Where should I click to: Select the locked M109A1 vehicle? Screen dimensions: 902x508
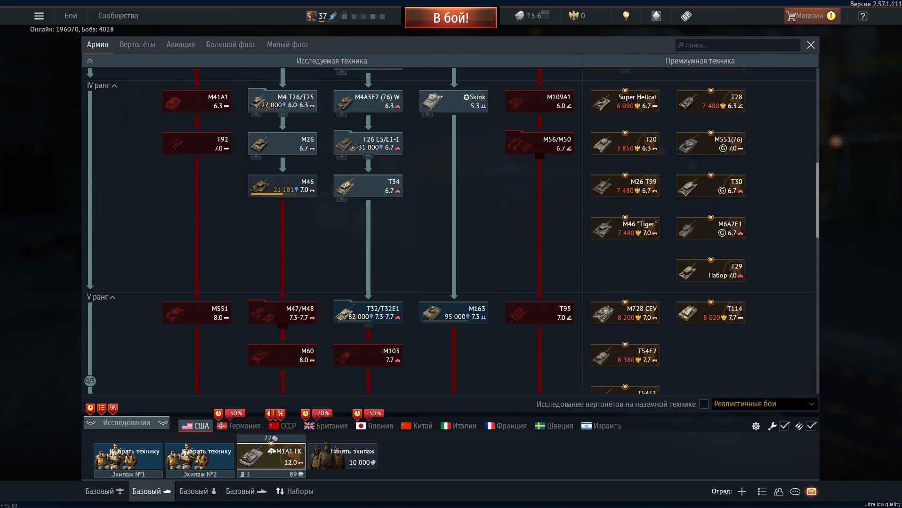[540, 101]
